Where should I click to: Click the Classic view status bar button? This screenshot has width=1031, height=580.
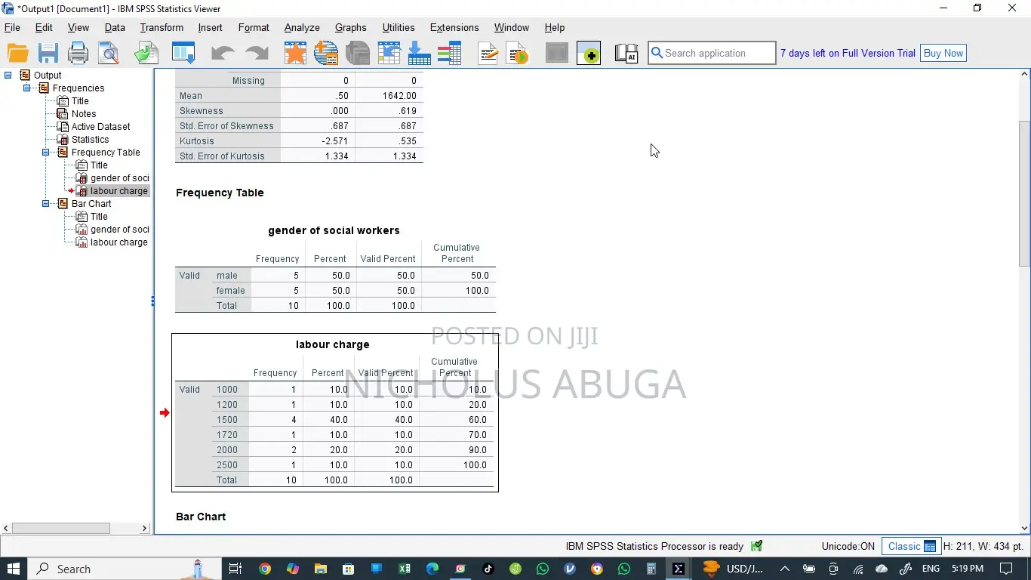tap(912, 546)
